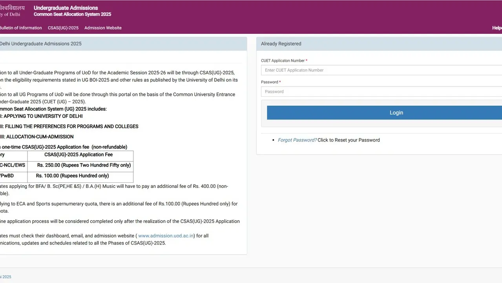Click the CSAS(UG)-2025 Application Fee table header

[x=78, y=154]
